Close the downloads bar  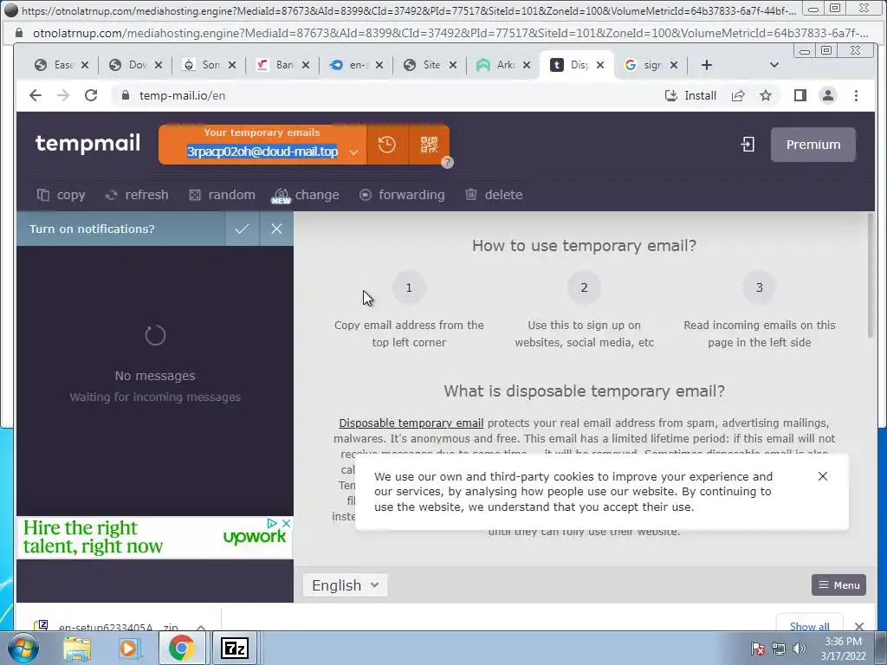(x=859, y=626)
